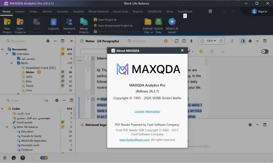
Task: Switch to the Codes ribbon tab
Action: click(33, 11)
